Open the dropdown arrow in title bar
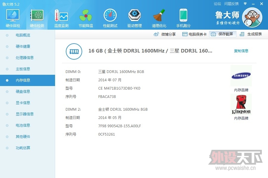The width and height of the screenshot is (268, 178). click(x=245, y=4)
